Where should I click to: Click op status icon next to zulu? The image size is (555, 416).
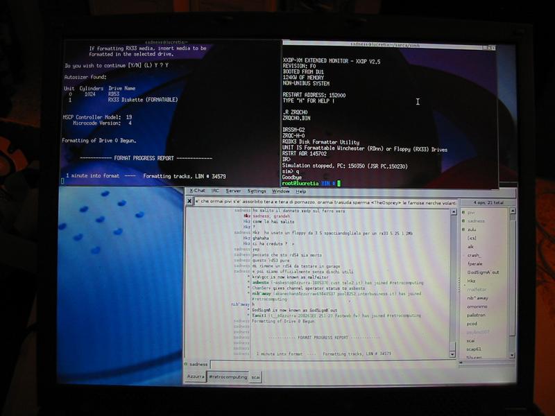pos(463,229)
